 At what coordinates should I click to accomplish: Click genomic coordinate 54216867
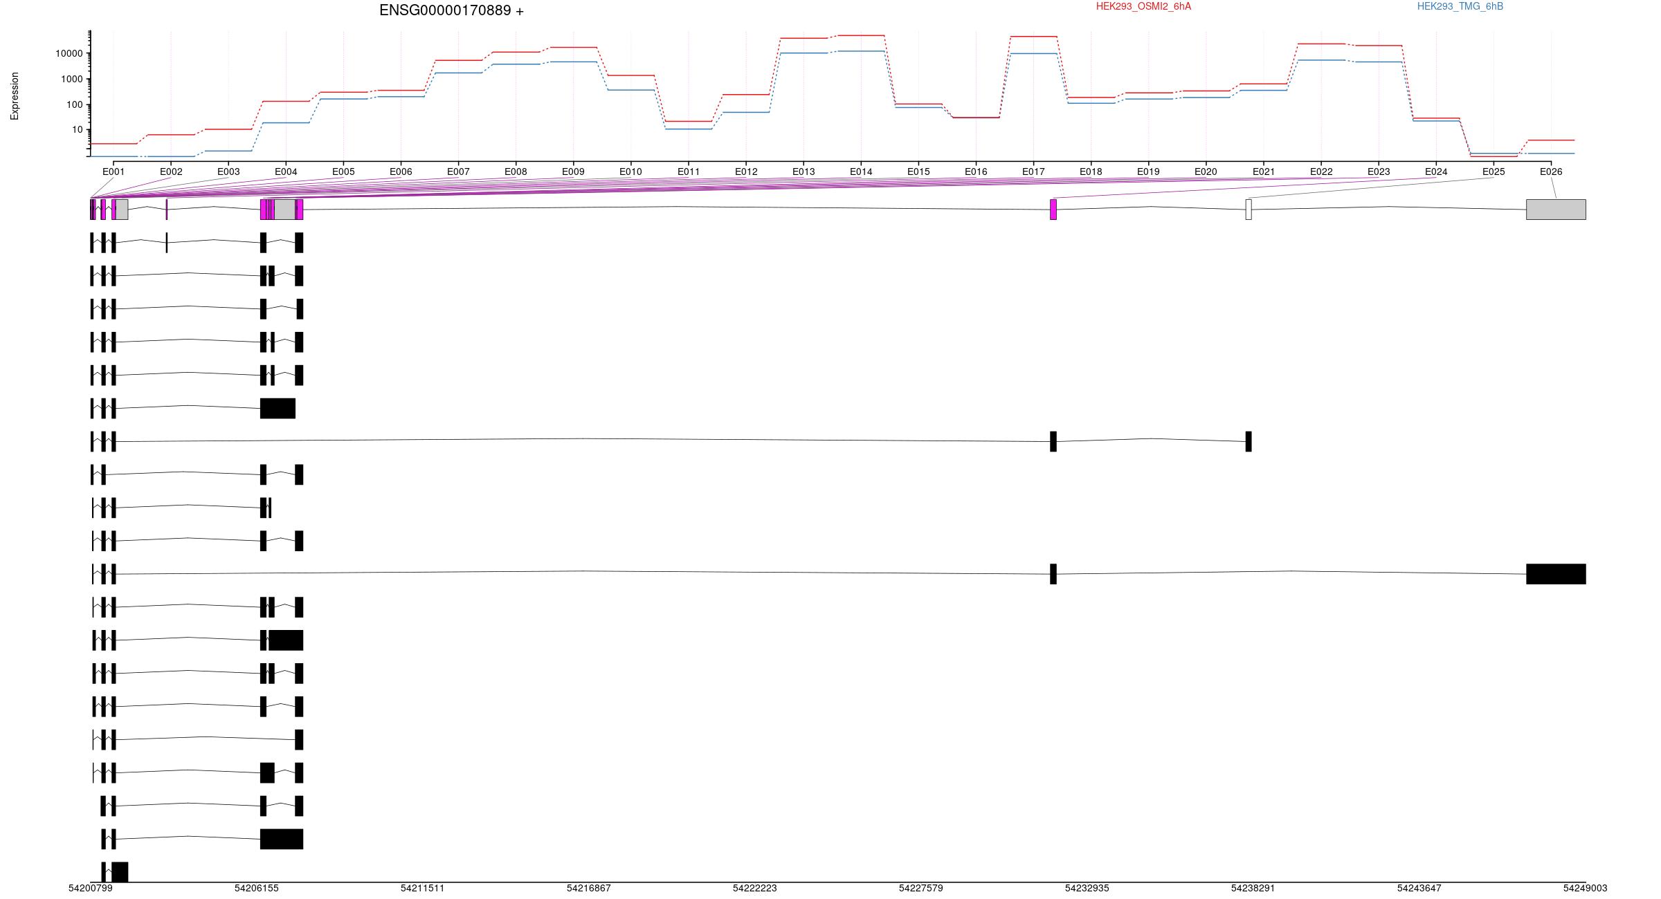pos(589,888)
